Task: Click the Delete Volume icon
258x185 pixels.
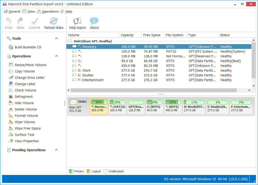Action: pyautogui.click(x=11, y=109)
